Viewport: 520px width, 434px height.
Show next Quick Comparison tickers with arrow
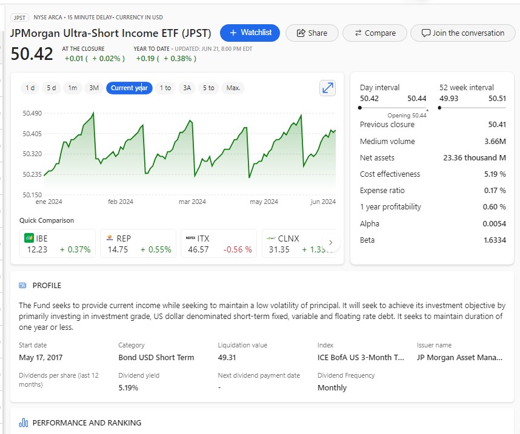coord(330,243)
